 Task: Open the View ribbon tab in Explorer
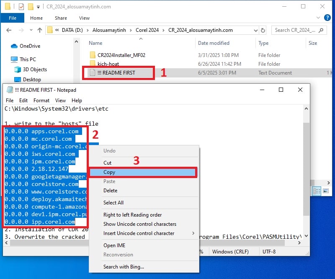84,18
